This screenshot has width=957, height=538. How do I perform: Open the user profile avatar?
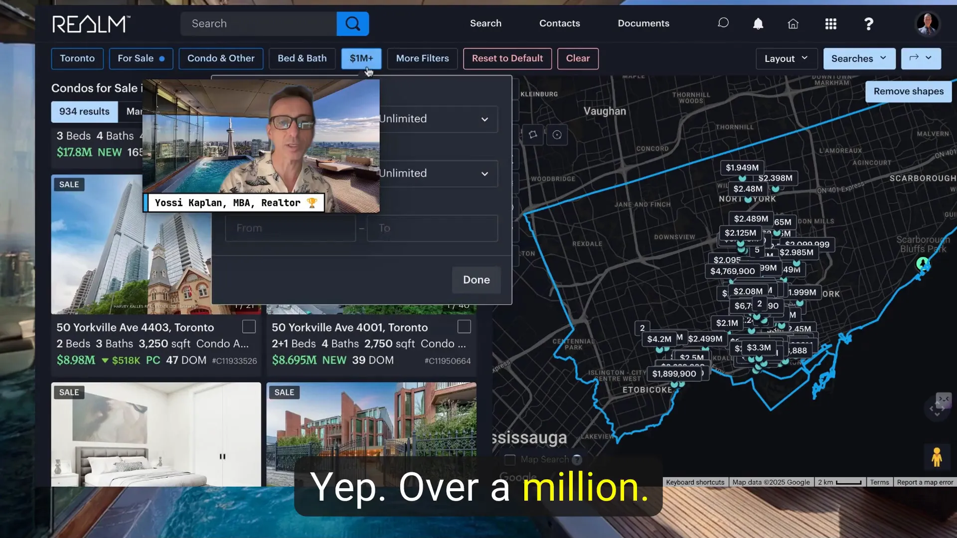tap(927, 23)
